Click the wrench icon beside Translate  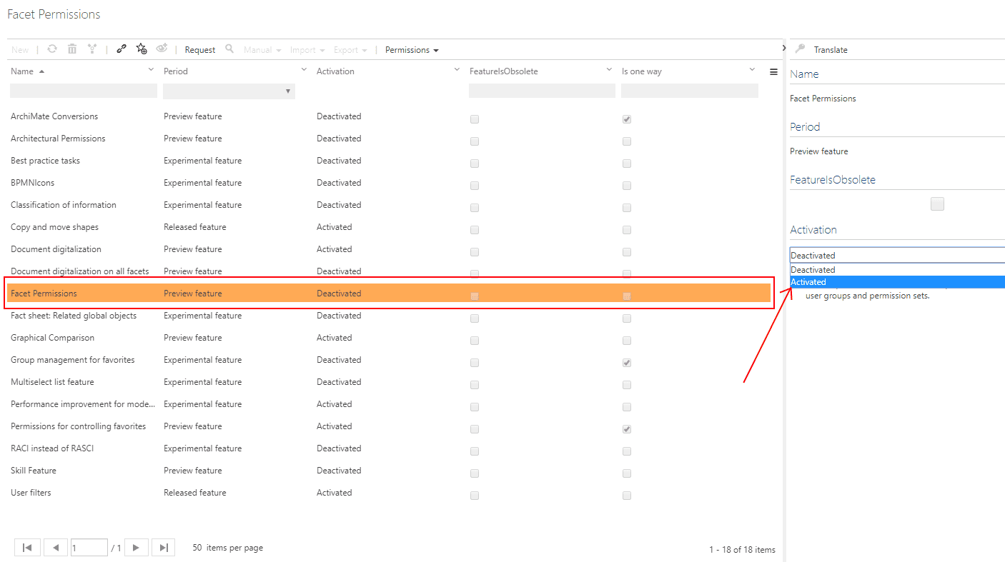[x=800, y=49]
